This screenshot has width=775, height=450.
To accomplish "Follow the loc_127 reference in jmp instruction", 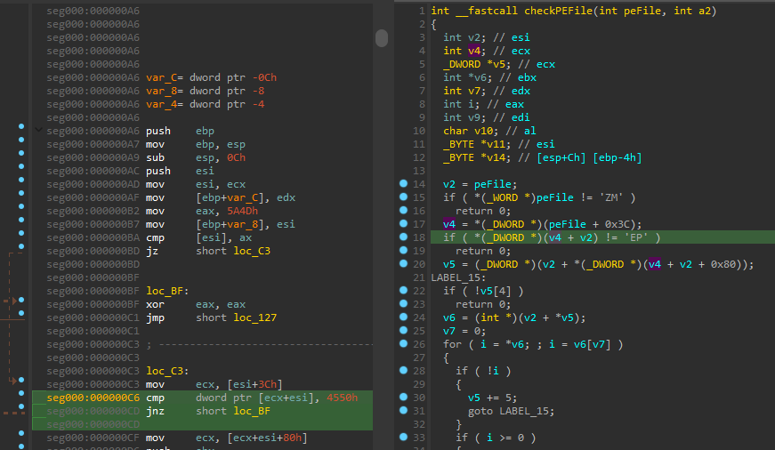I will [255, 317].
